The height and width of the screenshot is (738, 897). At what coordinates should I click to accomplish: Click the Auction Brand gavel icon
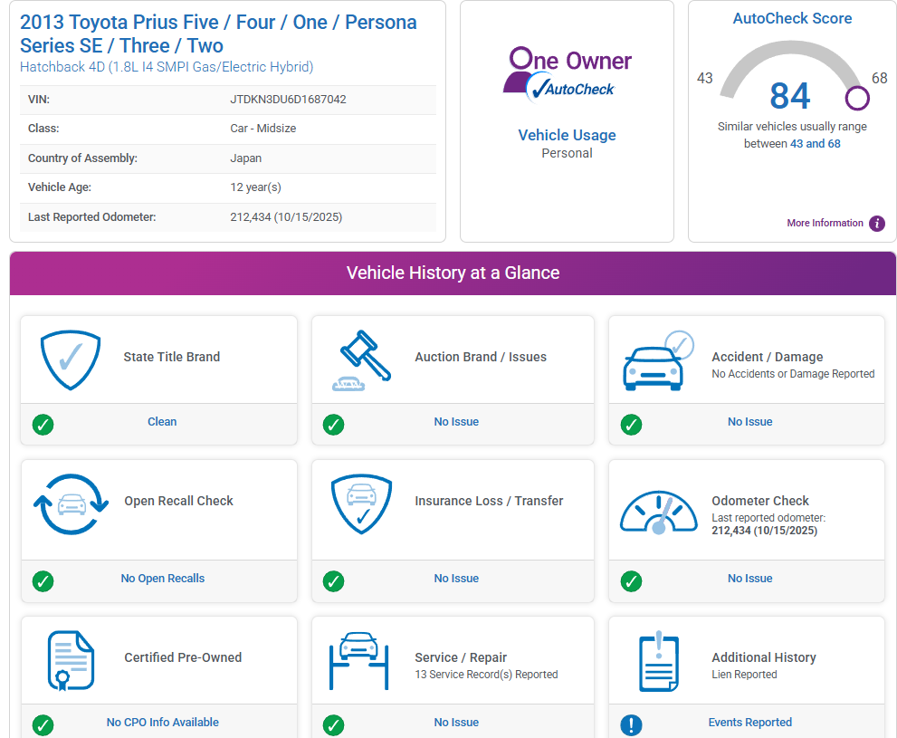[362, 359]
